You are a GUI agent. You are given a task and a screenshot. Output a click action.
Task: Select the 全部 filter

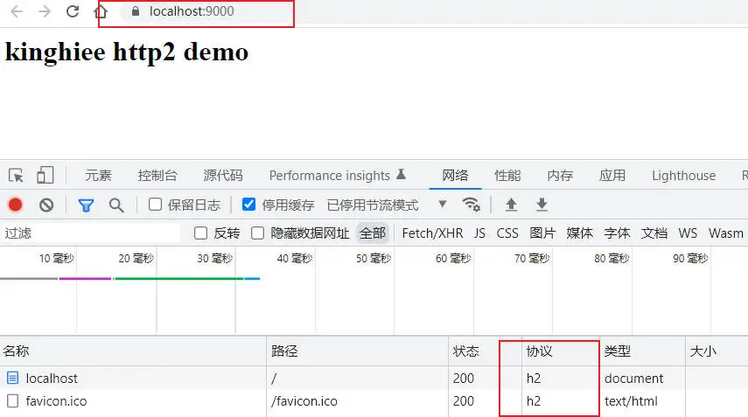[x=372, y=233]
